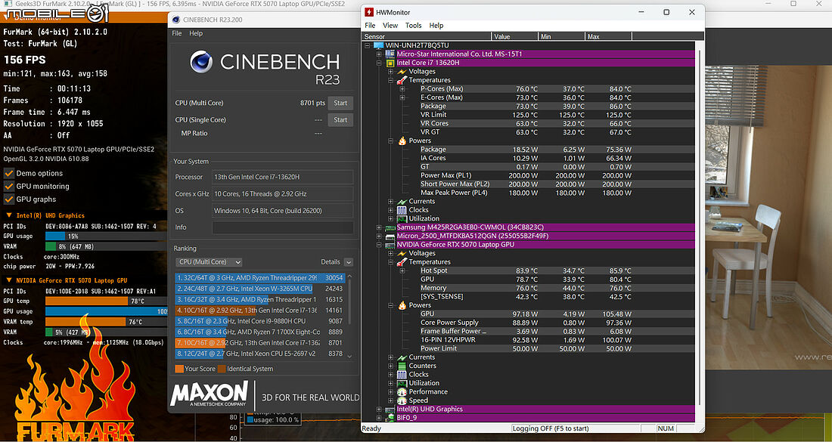Screen dimensions: 832x442
Task: Expand the E-Cores (Max) temperature row
Action: pos(402,97)
